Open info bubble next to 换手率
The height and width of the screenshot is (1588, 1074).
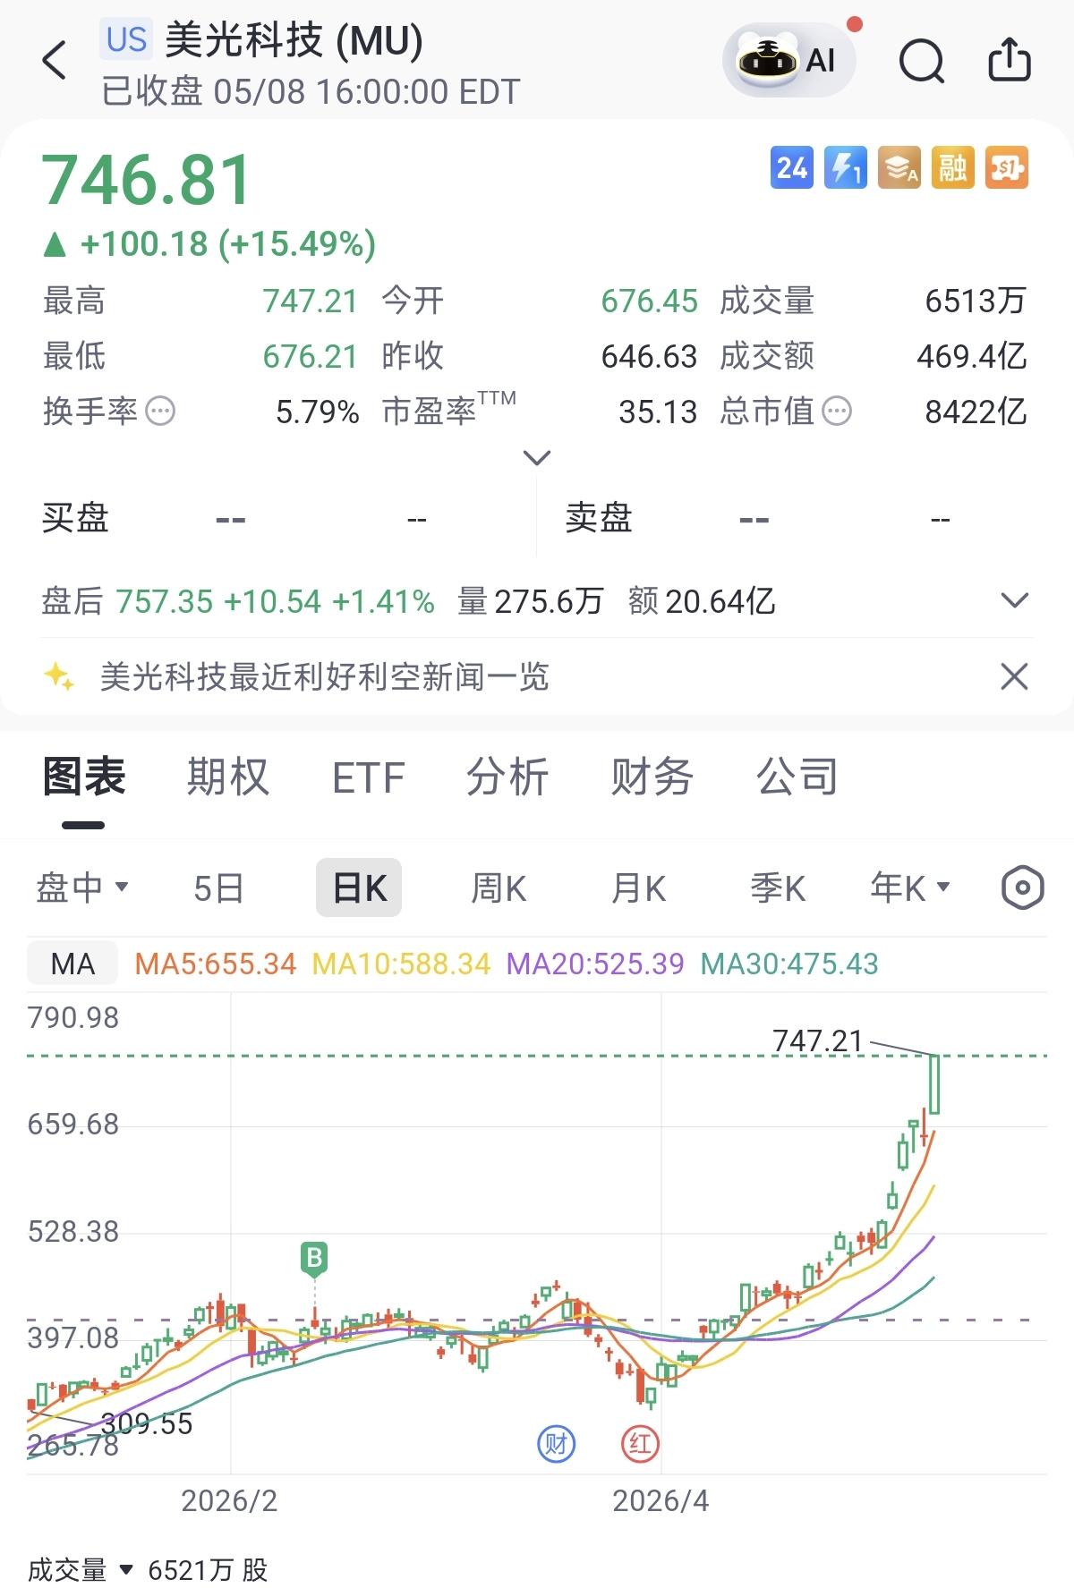(x=160, y=412)
